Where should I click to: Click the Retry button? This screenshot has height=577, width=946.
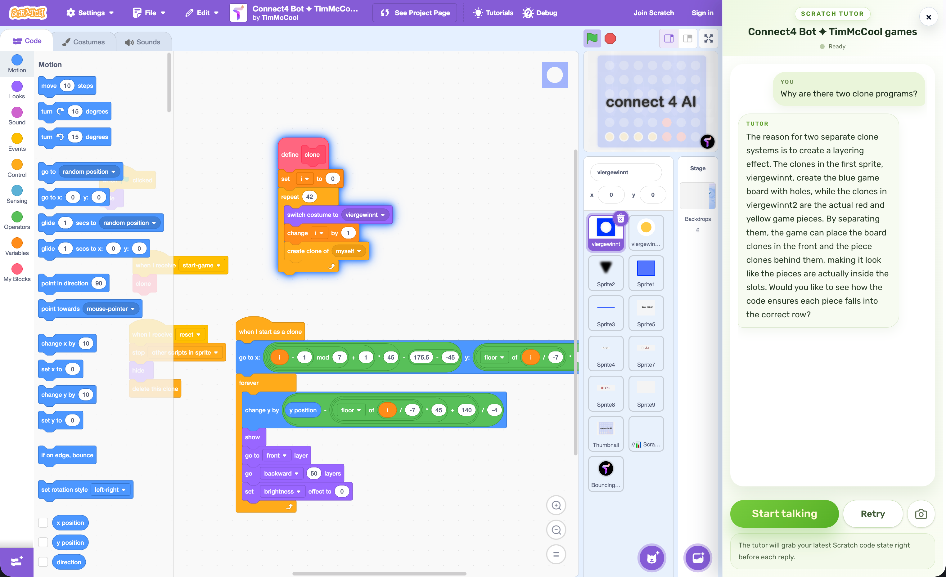[x=873, y=514]
